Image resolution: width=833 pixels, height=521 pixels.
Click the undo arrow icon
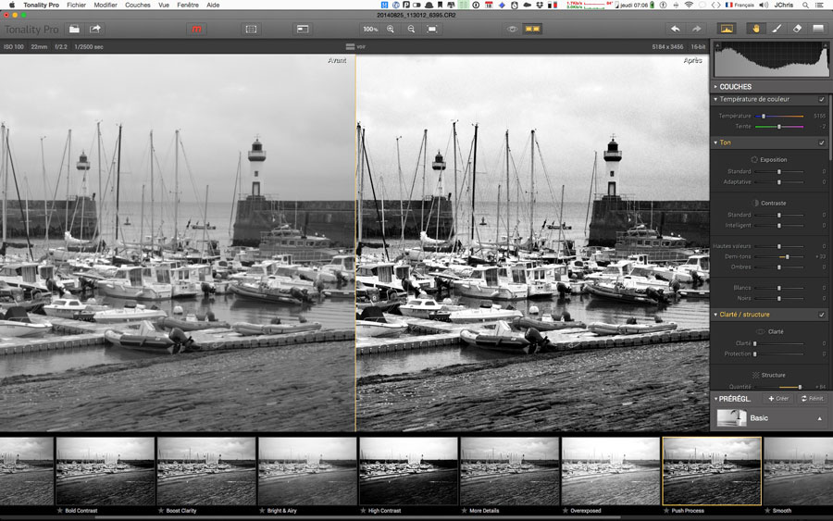pyautogui.click(x=675, y=29)
